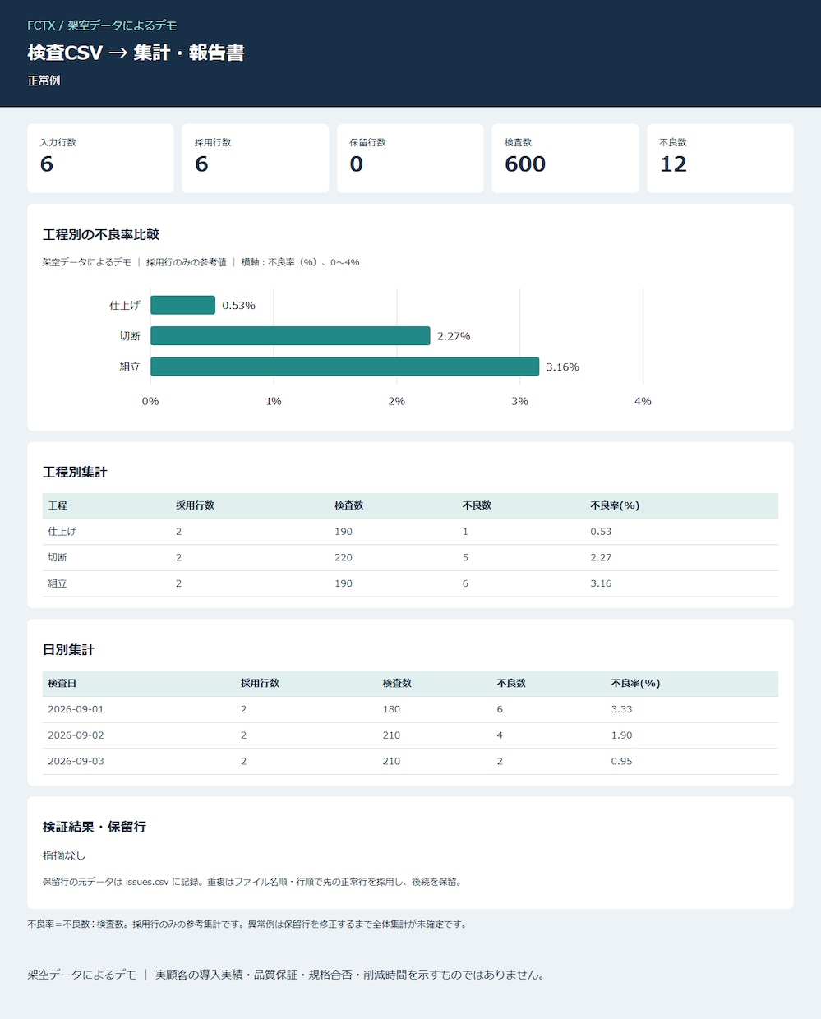Image resolution: width=821 pixels, height=1019 pixels.
Task: Click the 組立 row's 不良率 3.16 cell
Action: click(x=601, y=583)
